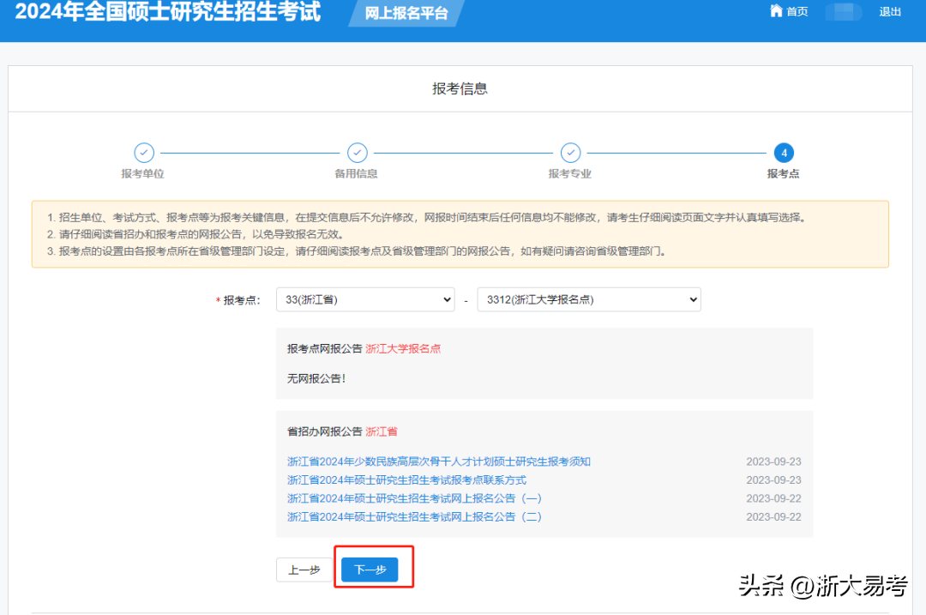This screenshot has width=926, height=615.
Task: Open the 33(浙江省) province dropdown
Action: (365, 299)
